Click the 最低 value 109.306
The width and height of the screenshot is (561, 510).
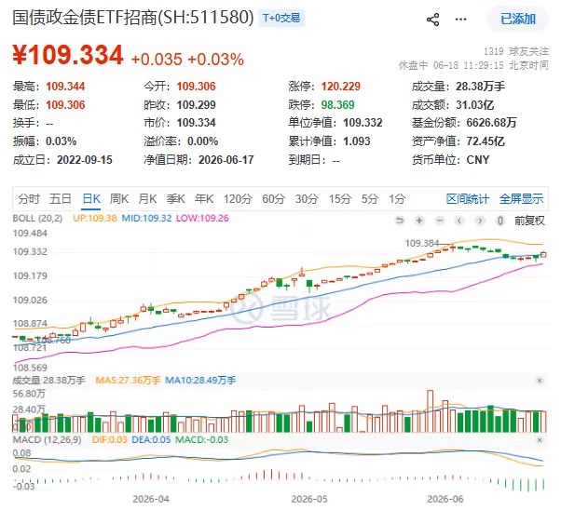click(65, 105)
